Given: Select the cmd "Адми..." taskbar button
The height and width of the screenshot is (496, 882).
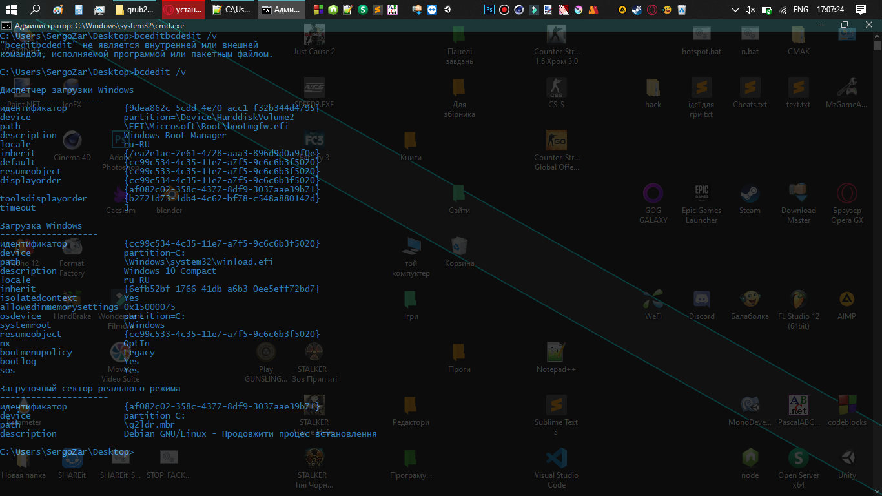Looking at the screenshot, I should point(281,10).
